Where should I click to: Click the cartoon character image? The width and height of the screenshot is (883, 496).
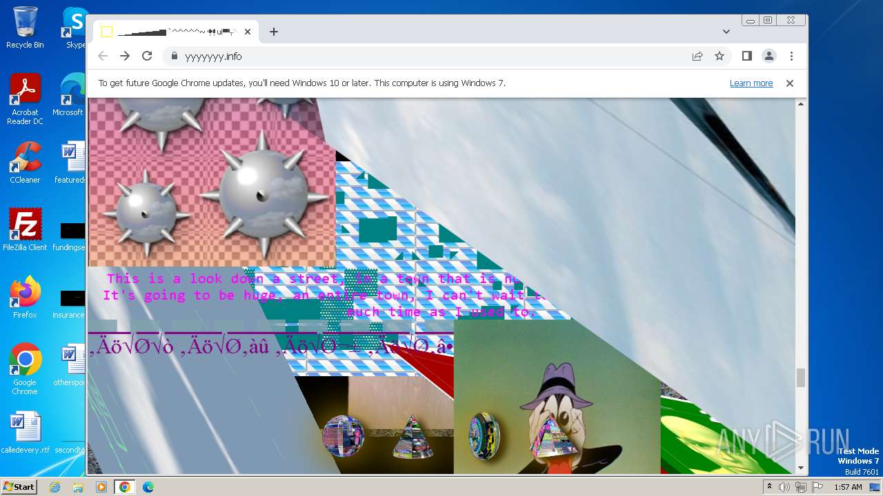tap(557, 397)
